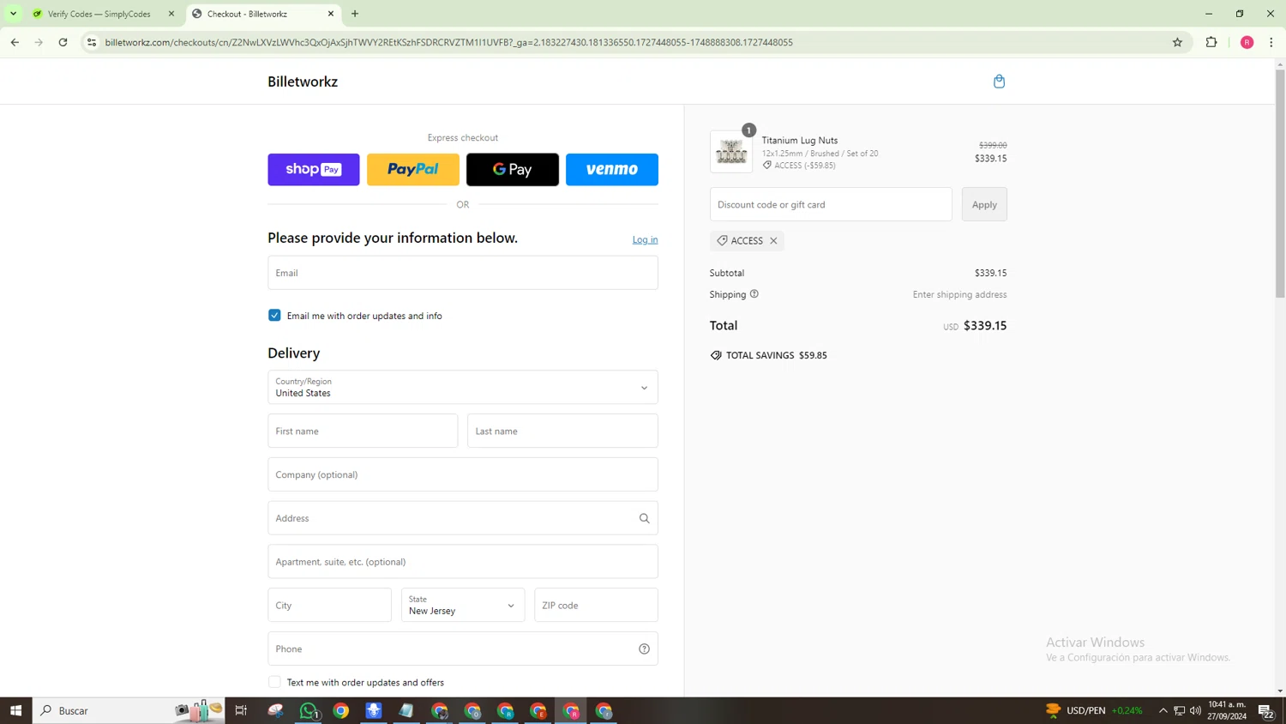
Task: Expand the Country/Region dropdown
Action: point(463,388)
